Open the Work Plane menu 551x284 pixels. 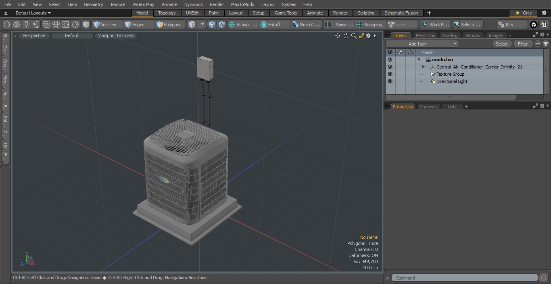coord(435,25)
